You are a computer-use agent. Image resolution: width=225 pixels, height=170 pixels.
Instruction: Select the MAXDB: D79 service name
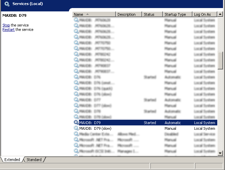(90, 123)
